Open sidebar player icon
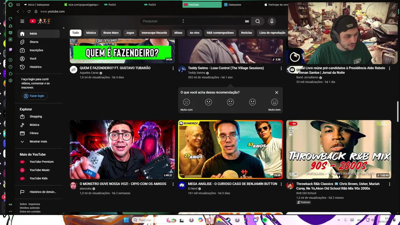The width and height of the screenshot is (400, 225). click(x=11, y=60)
